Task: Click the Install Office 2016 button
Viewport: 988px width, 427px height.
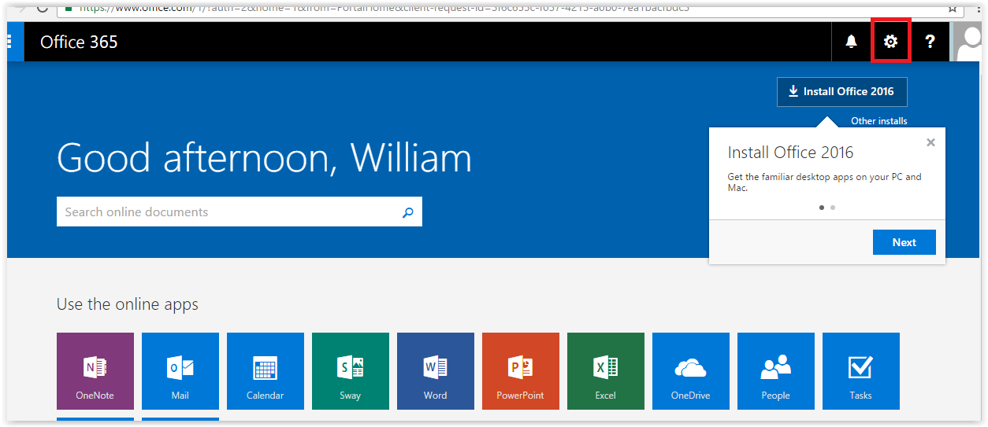Action: click(x=841, y=91)
